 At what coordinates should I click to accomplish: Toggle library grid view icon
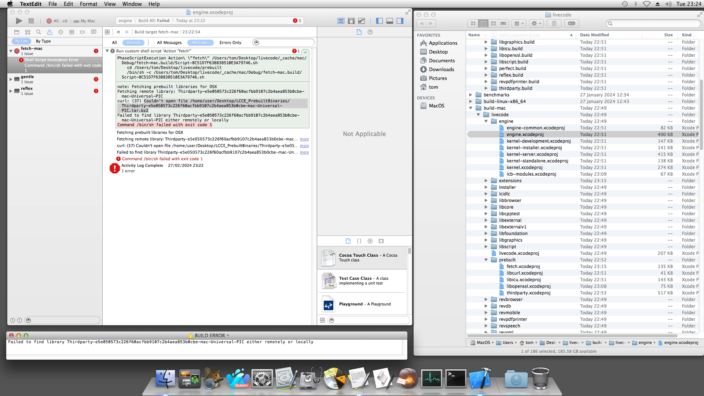coord(322,320)
